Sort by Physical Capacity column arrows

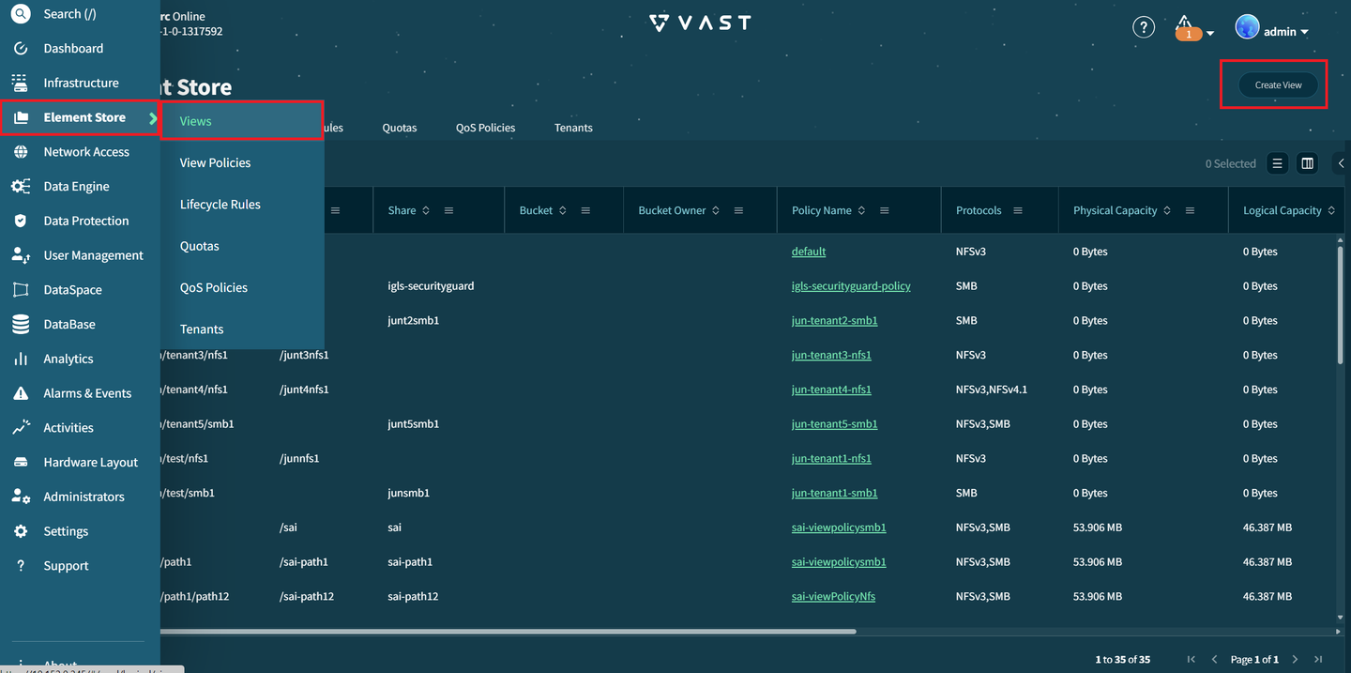click(x=1167, y=210)
